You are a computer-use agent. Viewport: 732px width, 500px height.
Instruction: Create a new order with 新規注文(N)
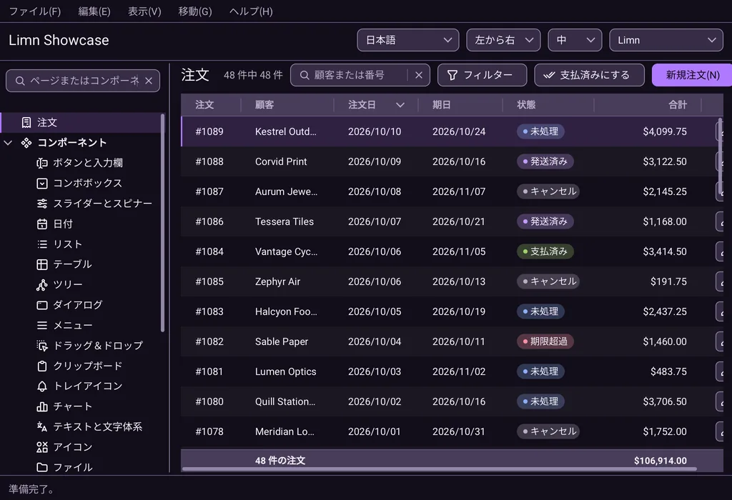click(x=692, y=75)
